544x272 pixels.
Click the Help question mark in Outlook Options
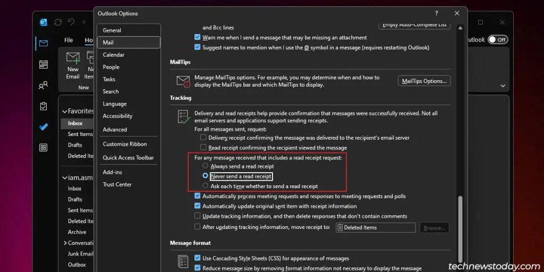click(x=437, y=13)
